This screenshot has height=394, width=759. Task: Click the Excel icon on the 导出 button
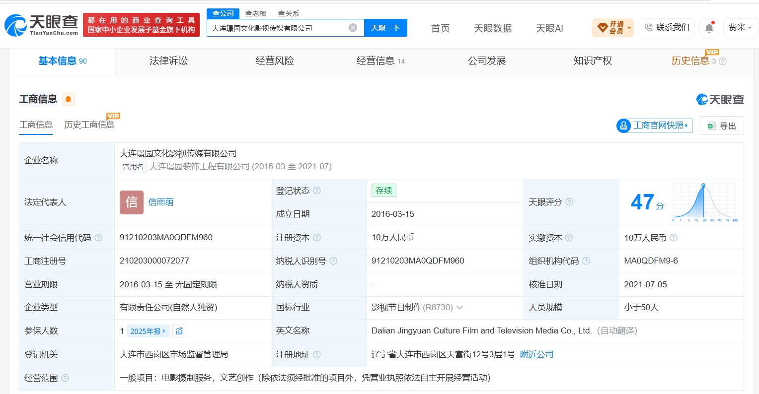click(x=711, y=126)
